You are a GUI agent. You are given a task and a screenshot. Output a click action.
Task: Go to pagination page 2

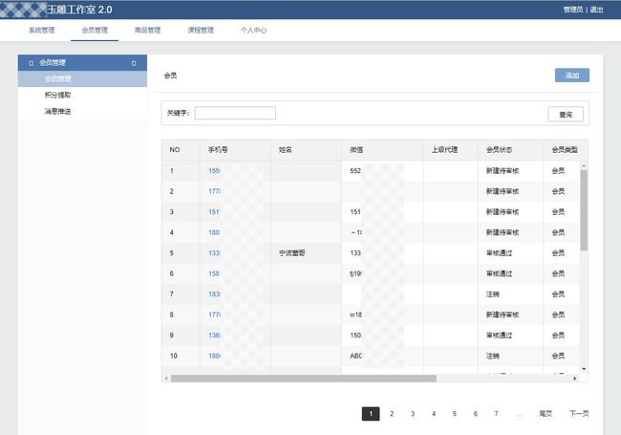[x=392, y=414]
